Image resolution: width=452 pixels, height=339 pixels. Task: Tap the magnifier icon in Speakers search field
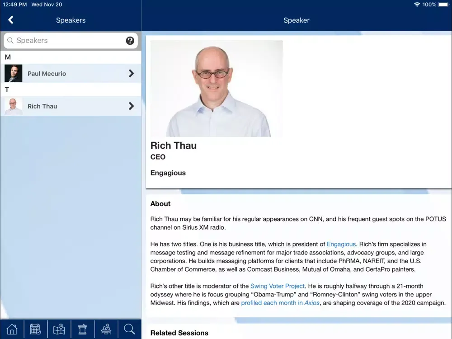[10, 40]
